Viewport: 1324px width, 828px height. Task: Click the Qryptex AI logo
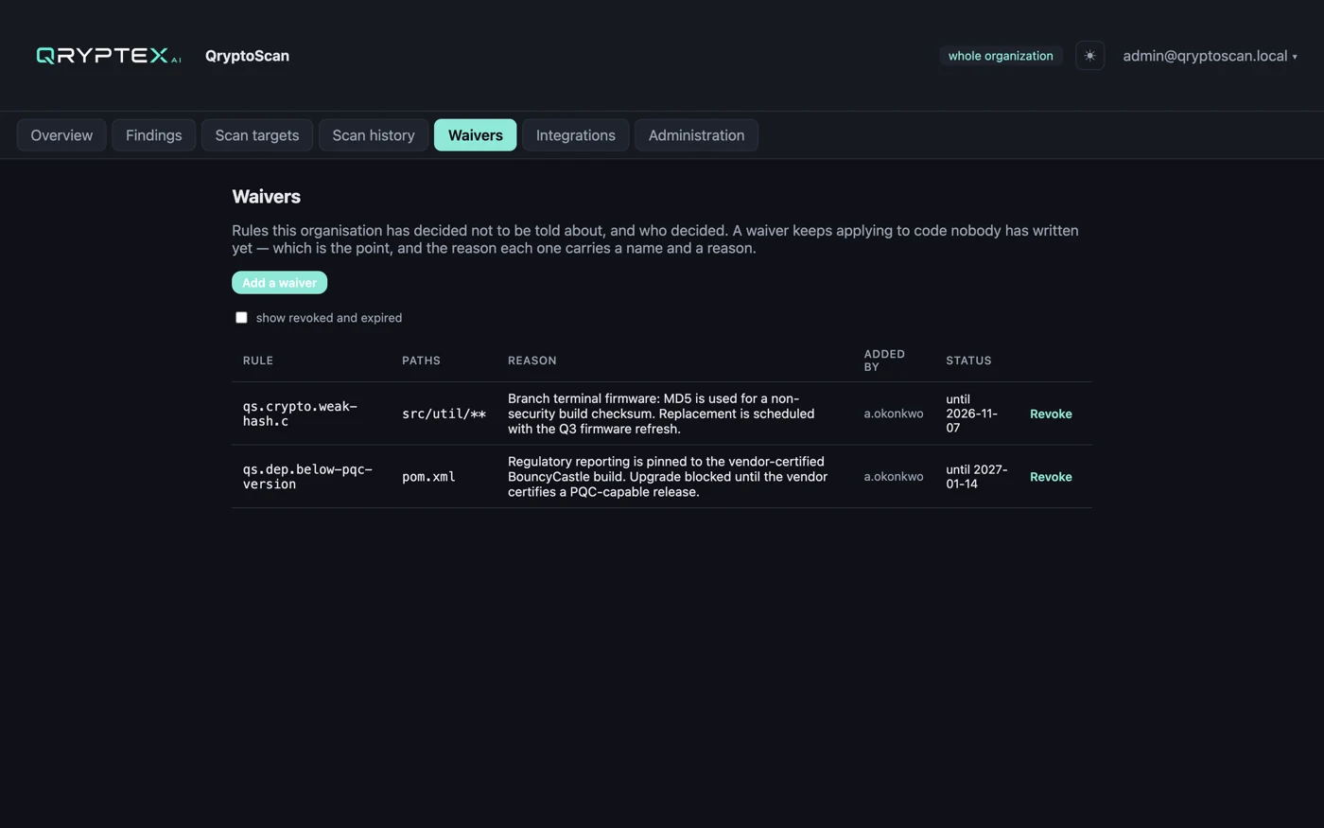pos(109,56)
